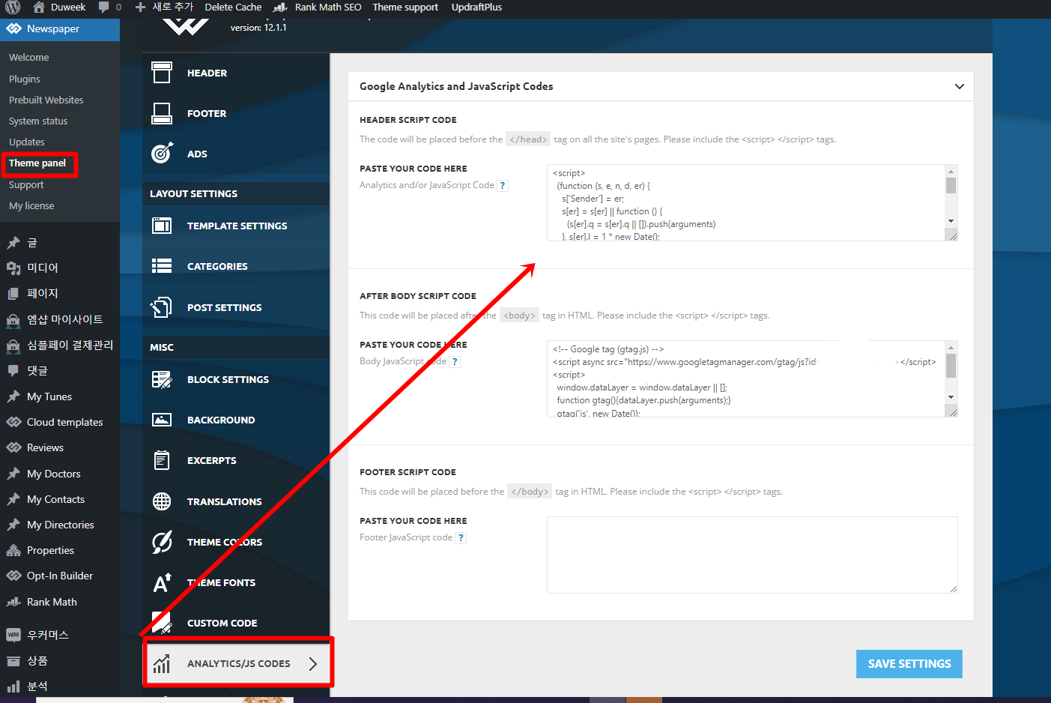Open the Reviews menu in sidebar
The height and width of the screenshot is (703, 1051).
click(x=60, y=447)
